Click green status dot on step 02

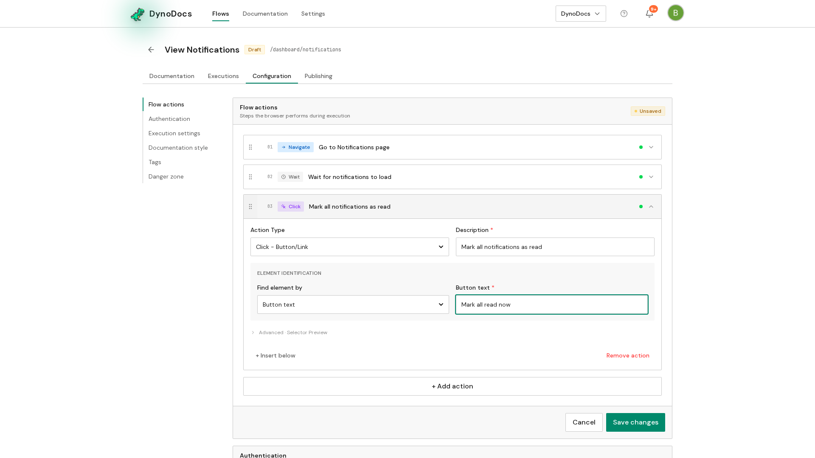641,177
